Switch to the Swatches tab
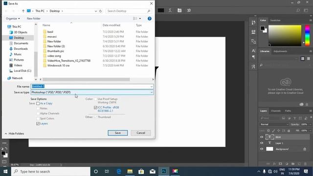 click(275, 21)
